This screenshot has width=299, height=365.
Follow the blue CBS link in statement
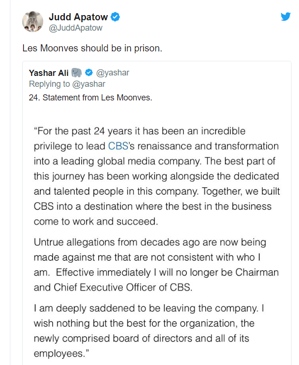click(118, 146)
